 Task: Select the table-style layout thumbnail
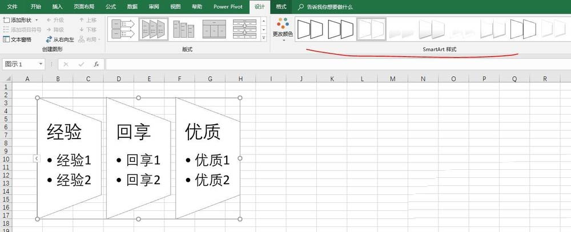[x=214, y=29]
